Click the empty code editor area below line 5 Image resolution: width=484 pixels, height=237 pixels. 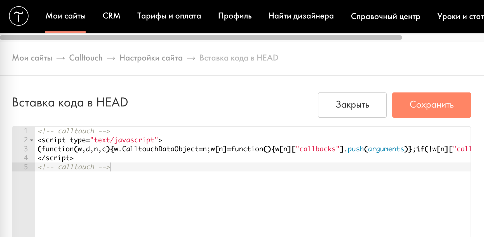pos(253,204)
